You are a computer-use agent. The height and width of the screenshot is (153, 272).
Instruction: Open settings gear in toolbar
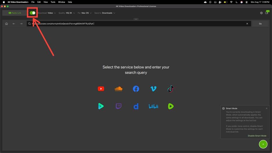point(261,13)
